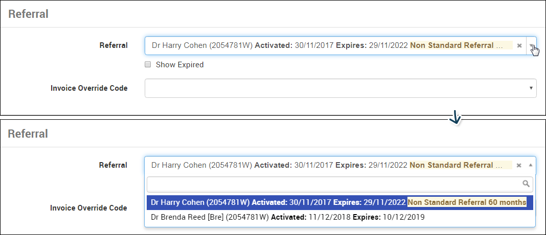The image size is (546, 235).
Task: Clear the selection in the collapsed Referral field
Action: (519, 45)
